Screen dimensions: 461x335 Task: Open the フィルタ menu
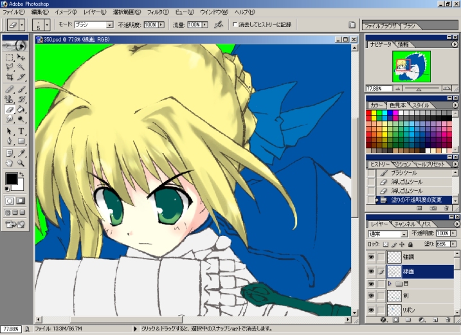[x=158, y=12]
